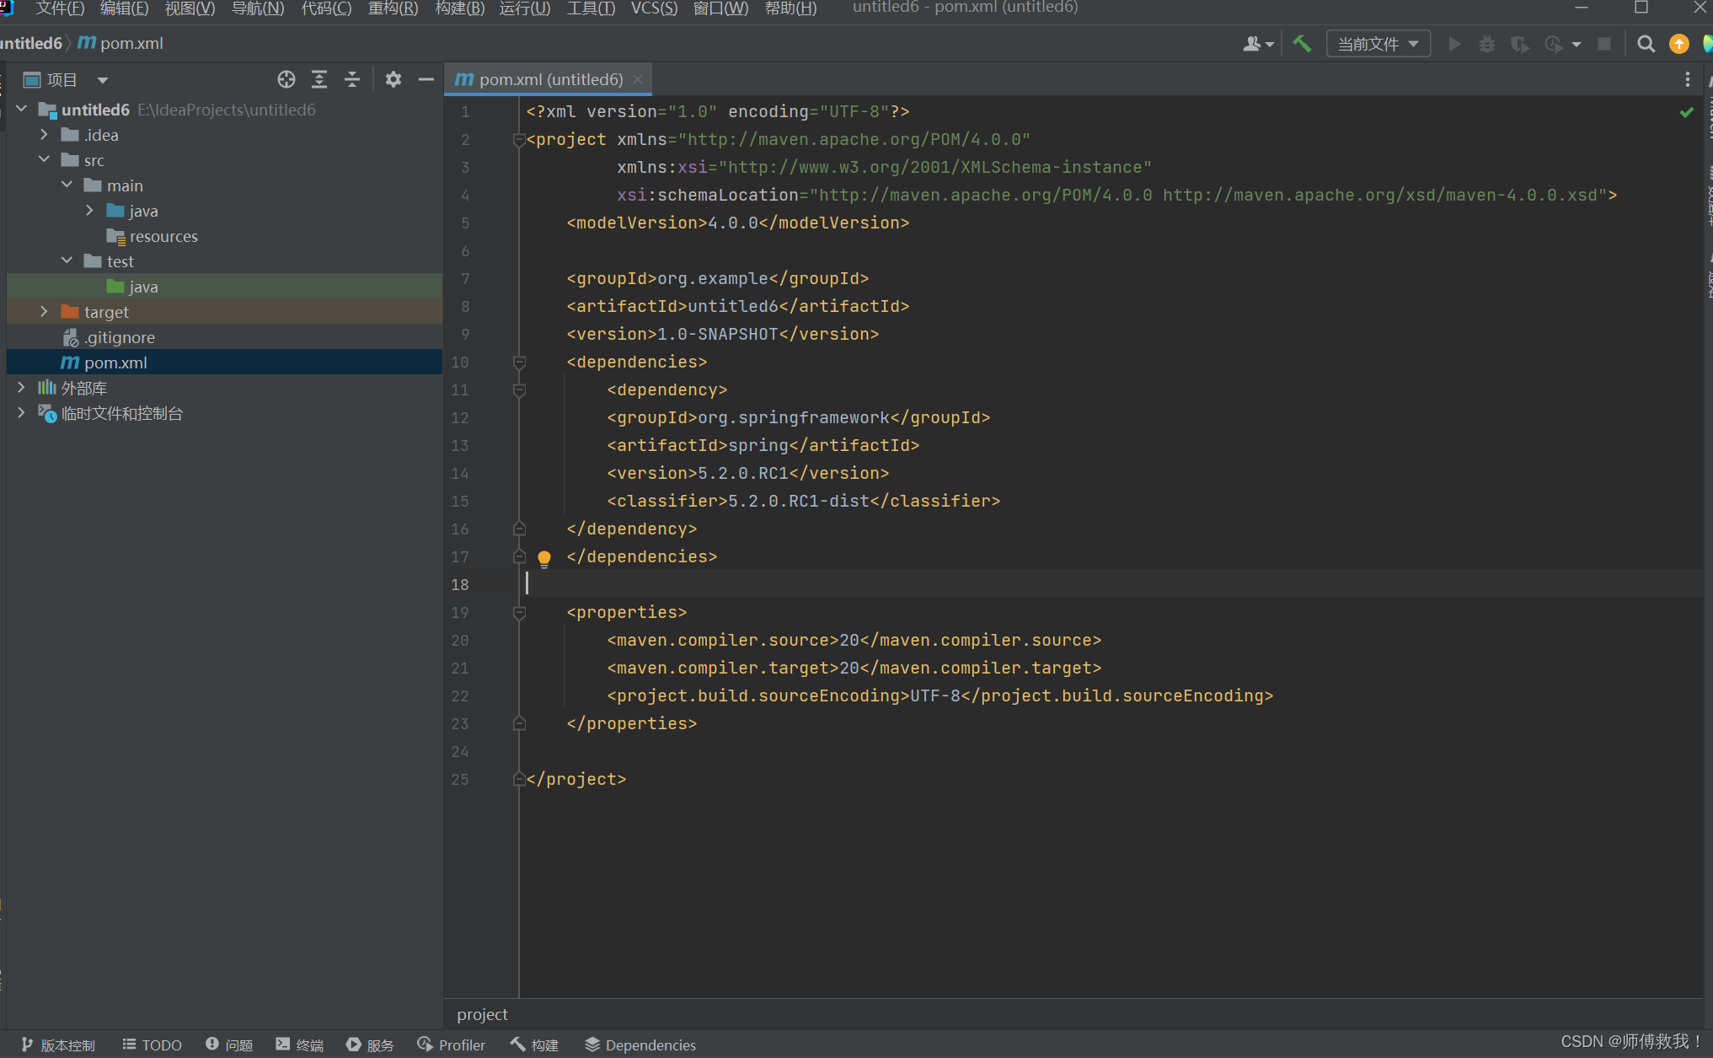Expand the .idea folder
Viewport: 1713px width, 1058px height.
44,134
